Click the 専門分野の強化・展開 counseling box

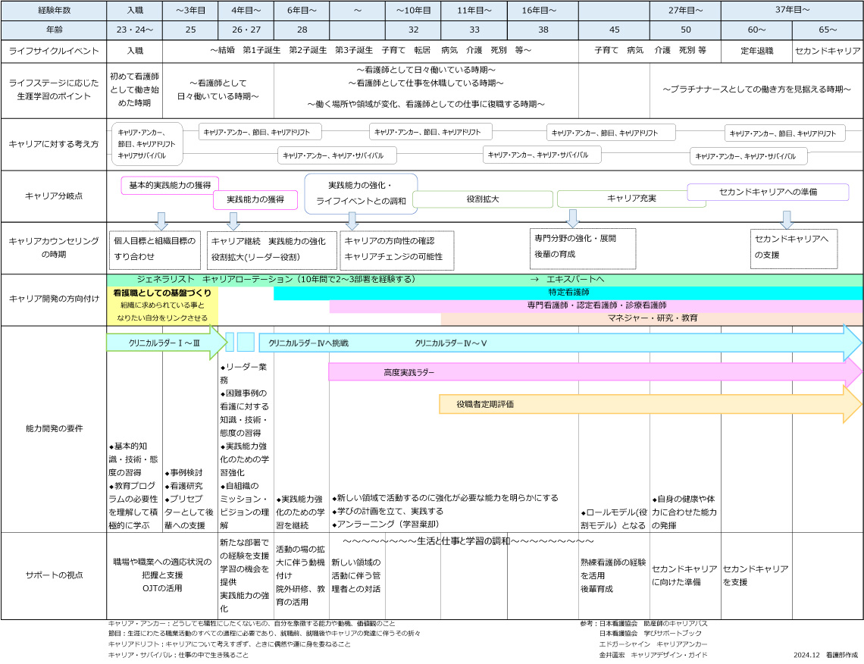[x=582, y=248]
